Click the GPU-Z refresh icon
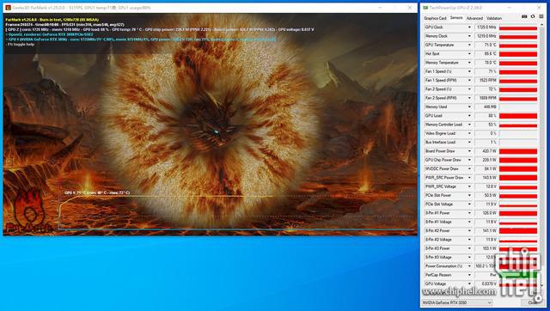The image size is (550, 311). point(533,16)
